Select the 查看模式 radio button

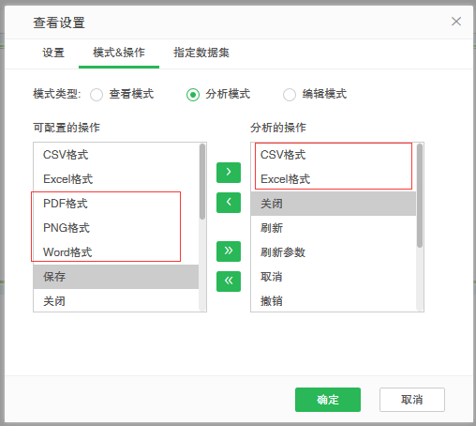(x=97, y=95)
